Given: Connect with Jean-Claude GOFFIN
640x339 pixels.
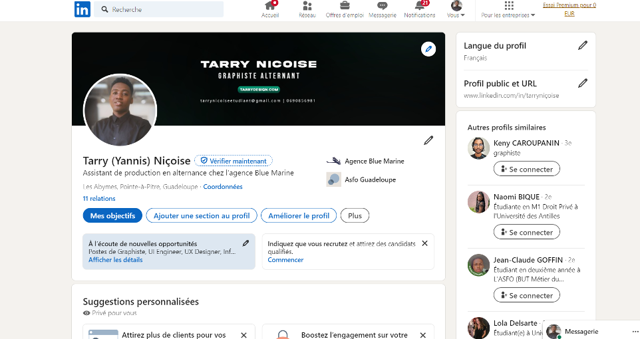Looking at the screenshot, I should pyautogui.click(x=526, y=295).
